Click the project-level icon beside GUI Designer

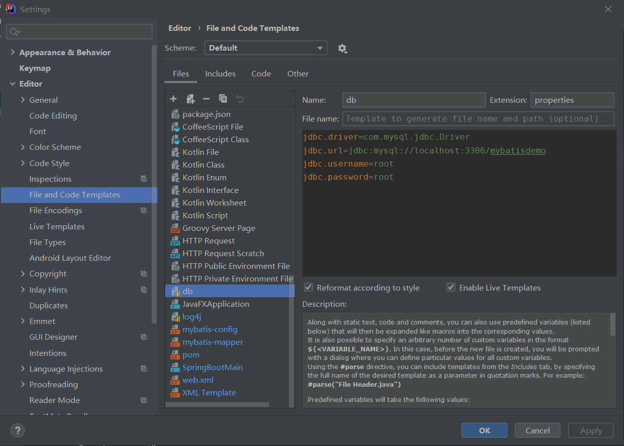pos(143,337)
